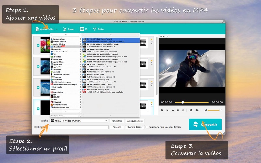261x163 pixels.
Task: Click the second video's output format icon
Action: 143,64
